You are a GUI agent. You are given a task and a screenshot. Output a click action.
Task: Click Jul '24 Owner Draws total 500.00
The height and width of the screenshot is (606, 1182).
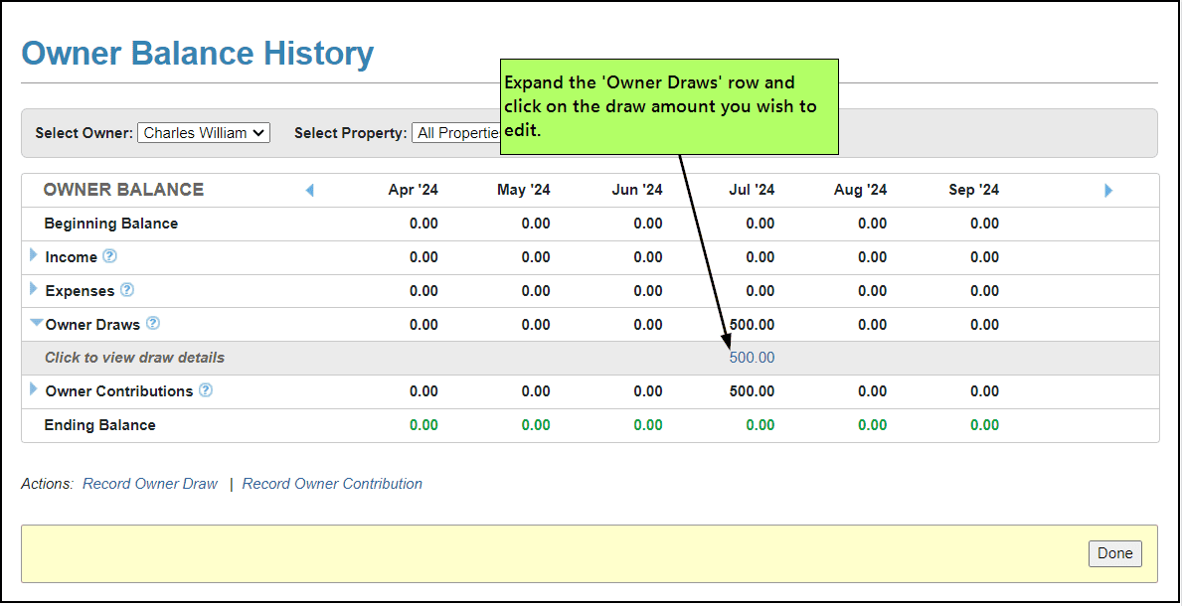point(752,325)
